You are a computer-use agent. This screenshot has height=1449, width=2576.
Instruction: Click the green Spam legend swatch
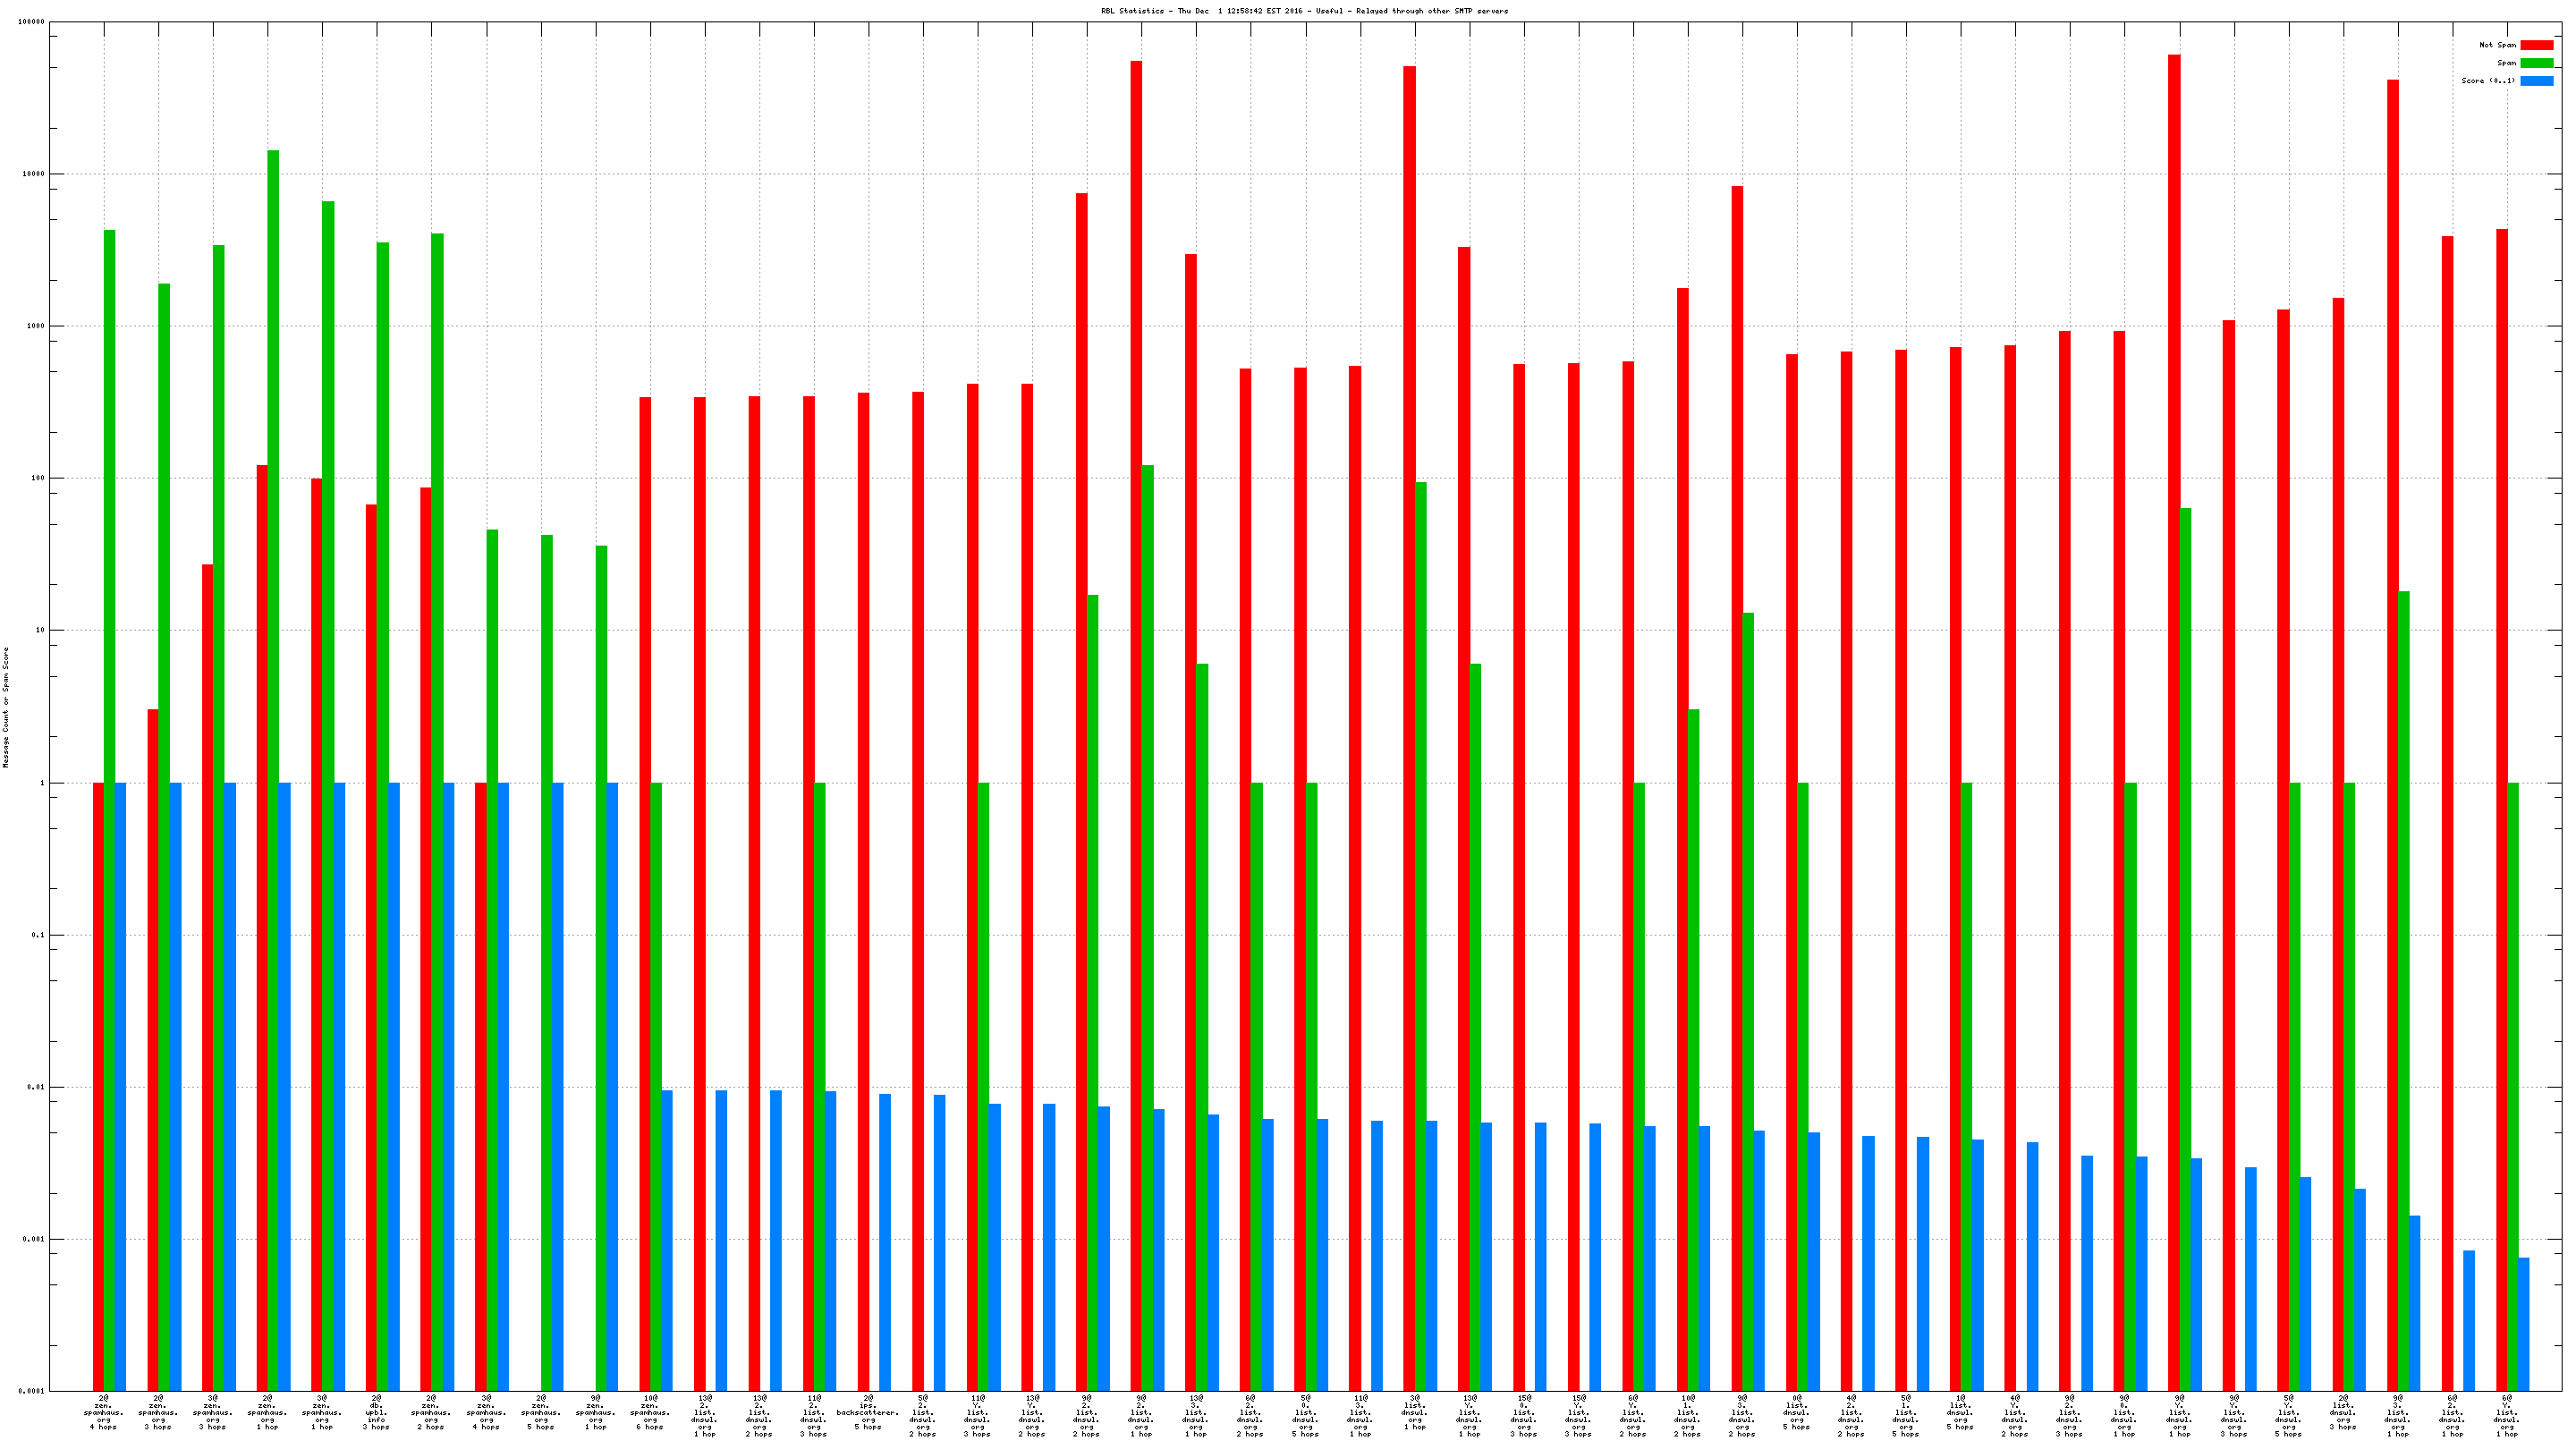point(2536,63)
